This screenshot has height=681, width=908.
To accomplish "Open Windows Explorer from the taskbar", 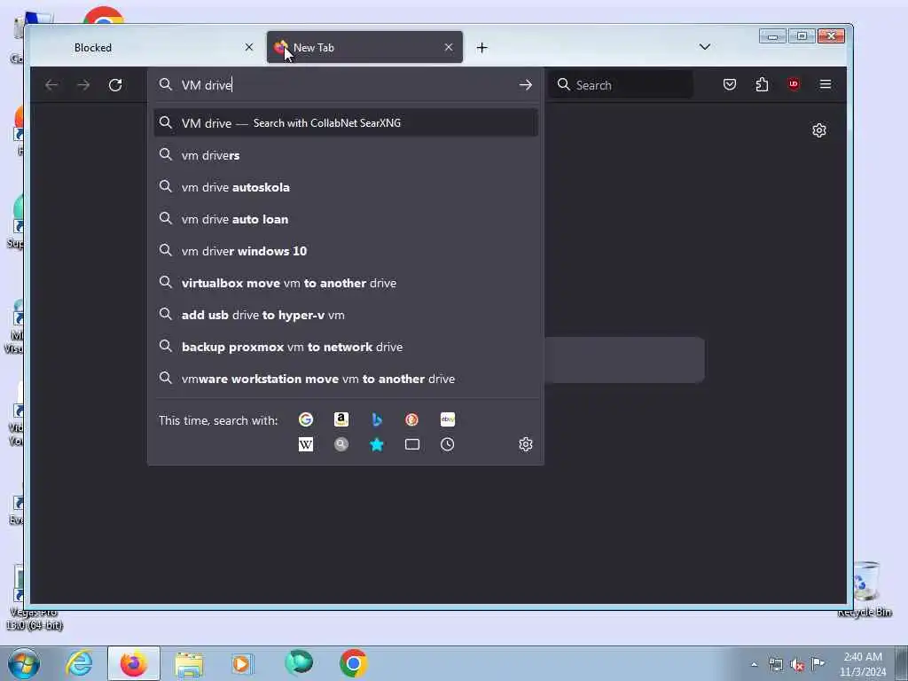I will (189, 665).
